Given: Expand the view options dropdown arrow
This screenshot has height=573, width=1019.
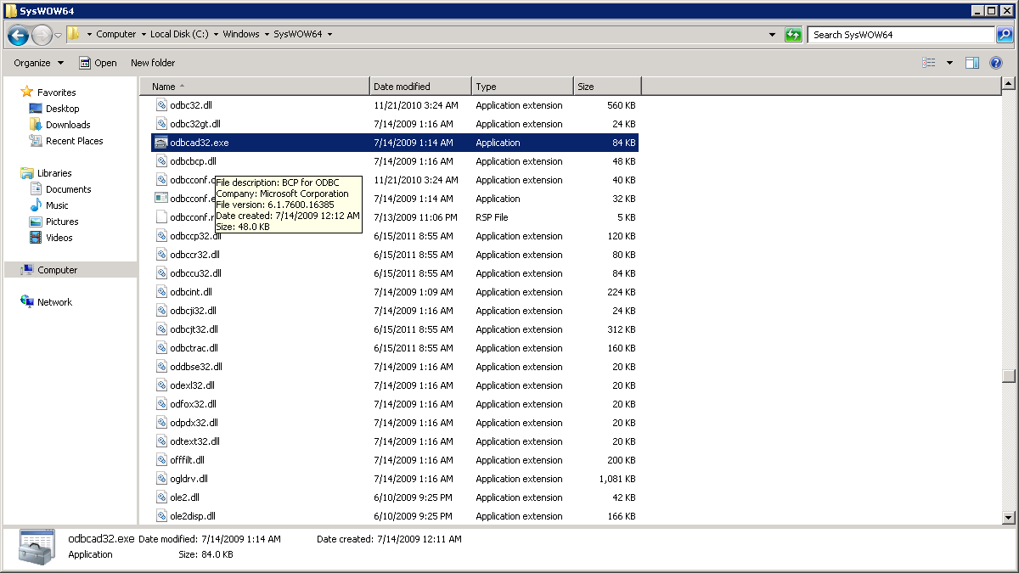Looking at the screenshot, I should (x=949, y=63).
